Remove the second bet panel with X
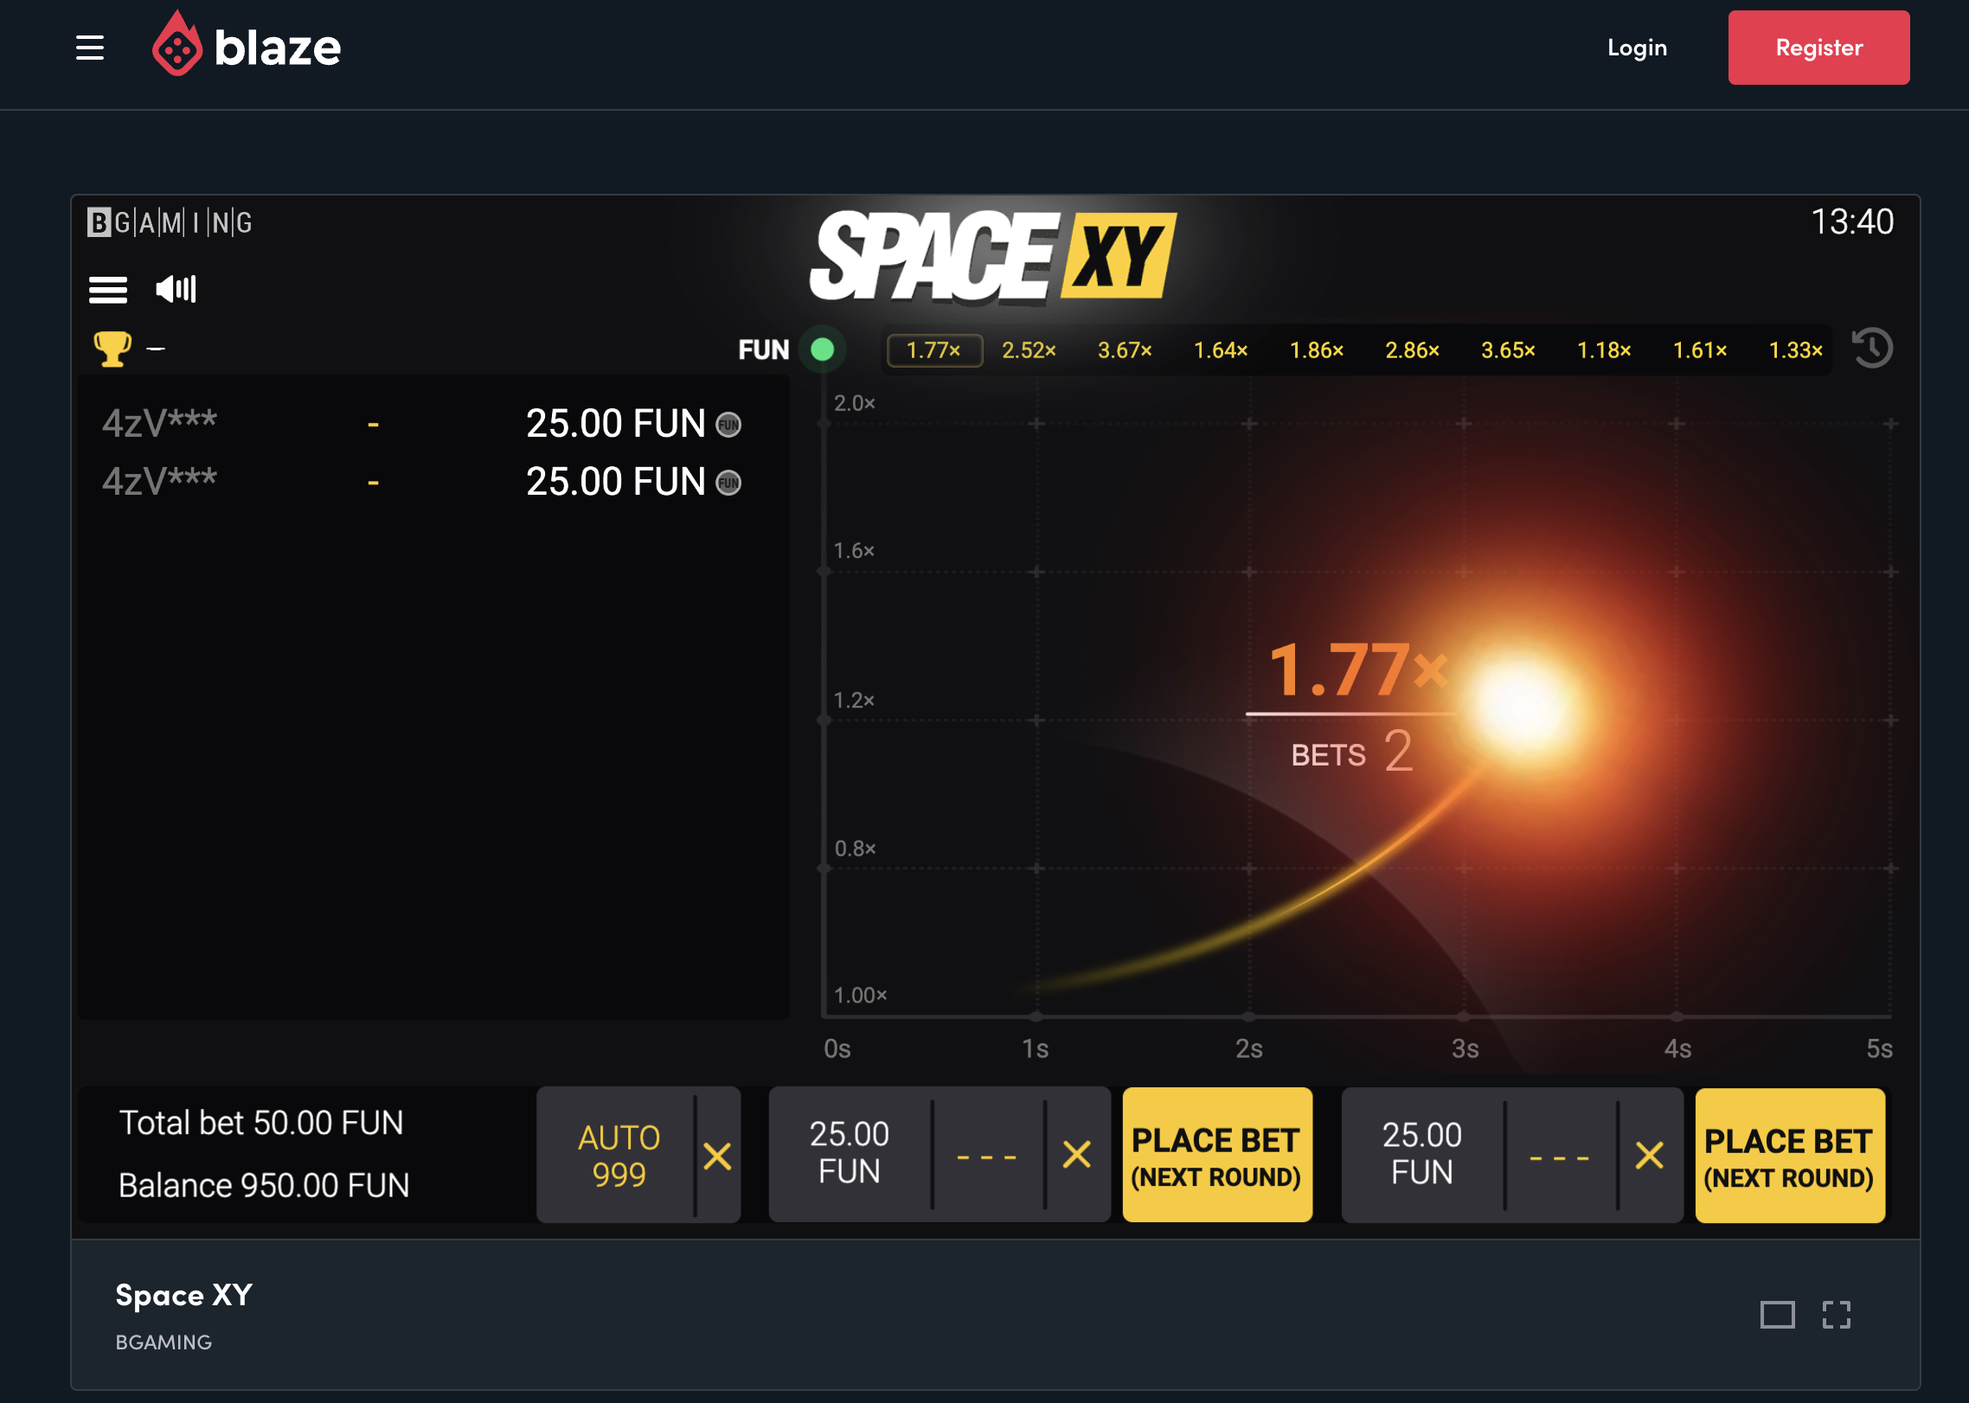 click(1649, 1155)
